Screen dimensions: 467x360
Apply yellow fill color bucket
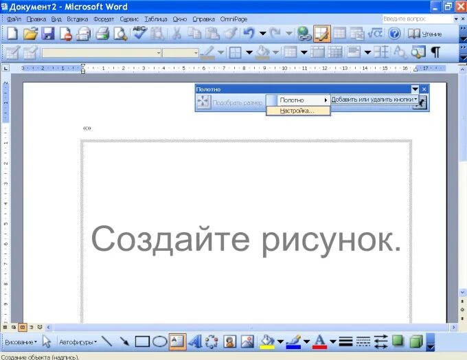(267, 341)
